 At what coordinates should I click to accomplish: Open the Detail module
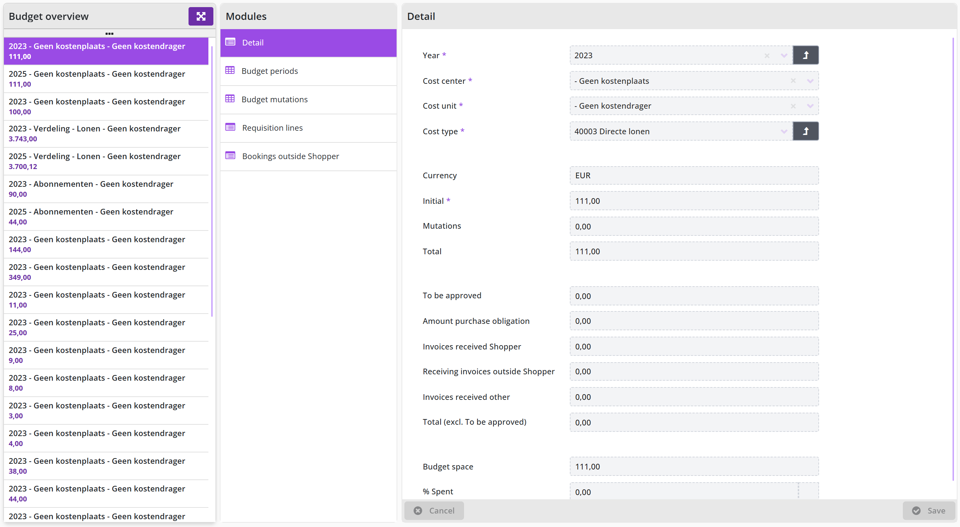pos(308,43)
